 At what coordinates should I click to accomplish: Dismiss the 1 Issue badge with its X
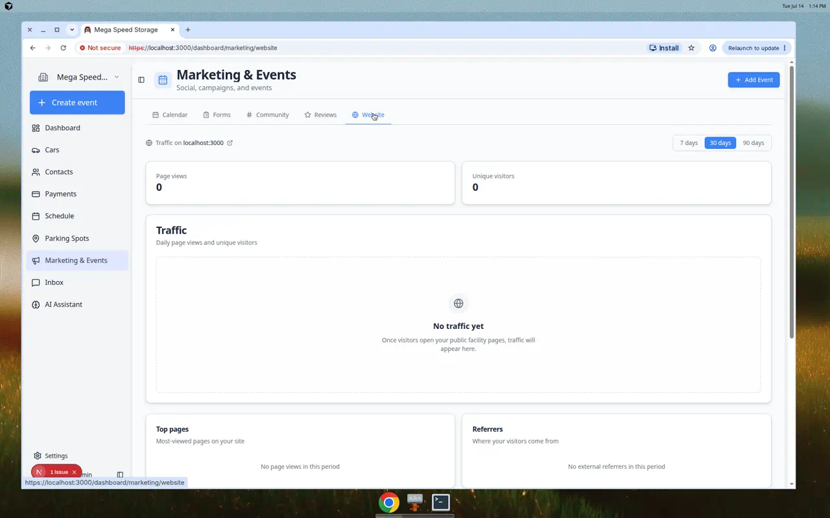[75, 473]
